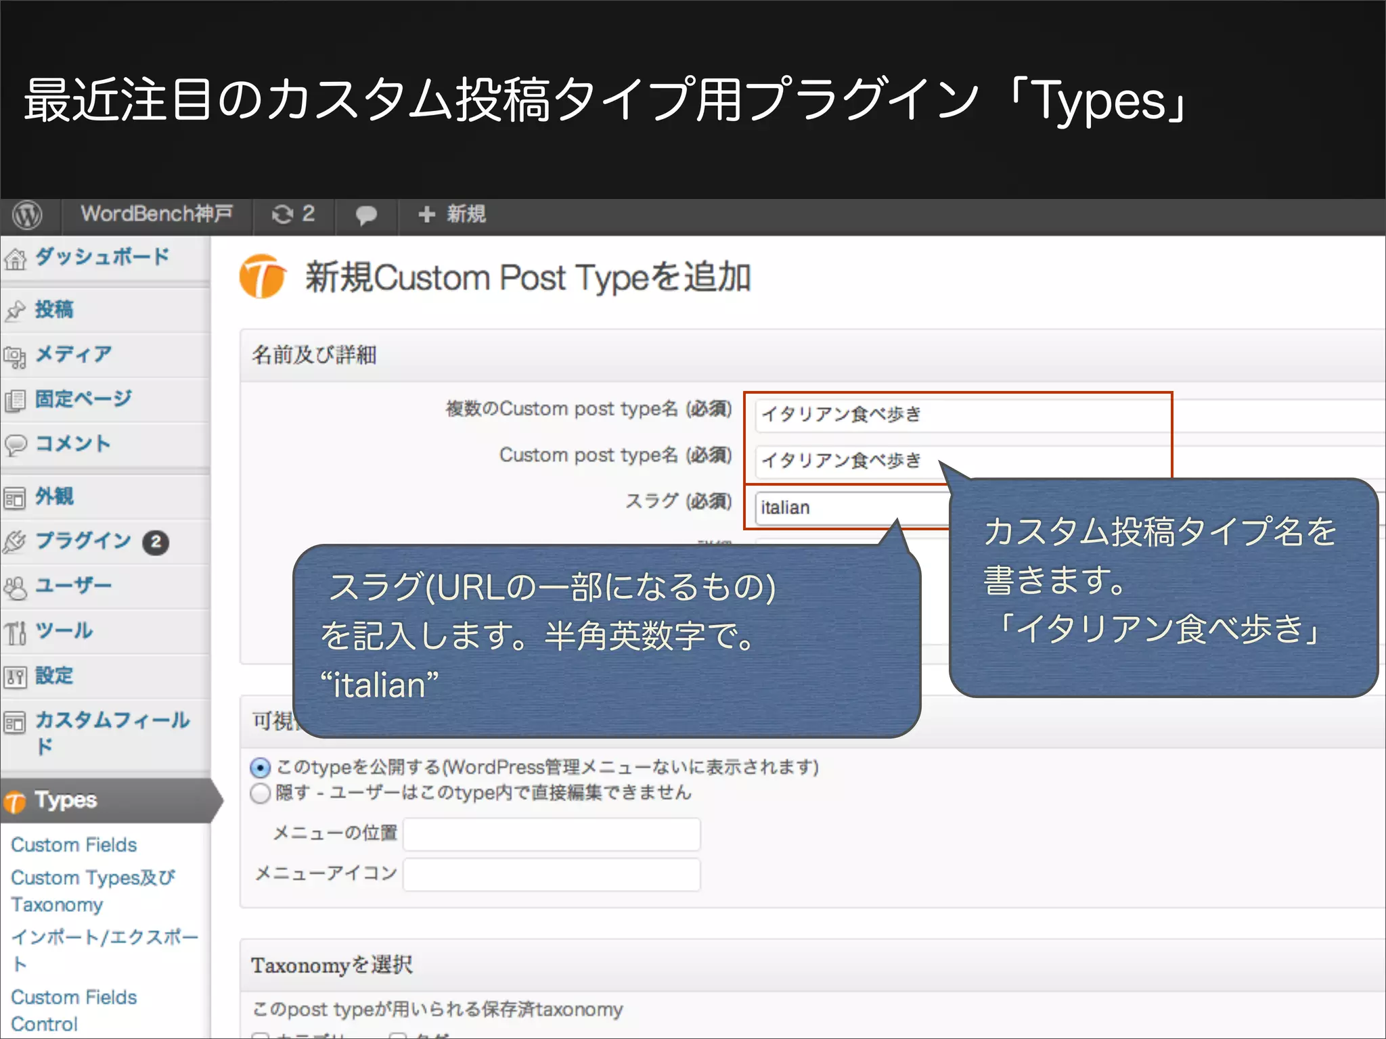Open the comments speech bubble icon

[366, 215]
